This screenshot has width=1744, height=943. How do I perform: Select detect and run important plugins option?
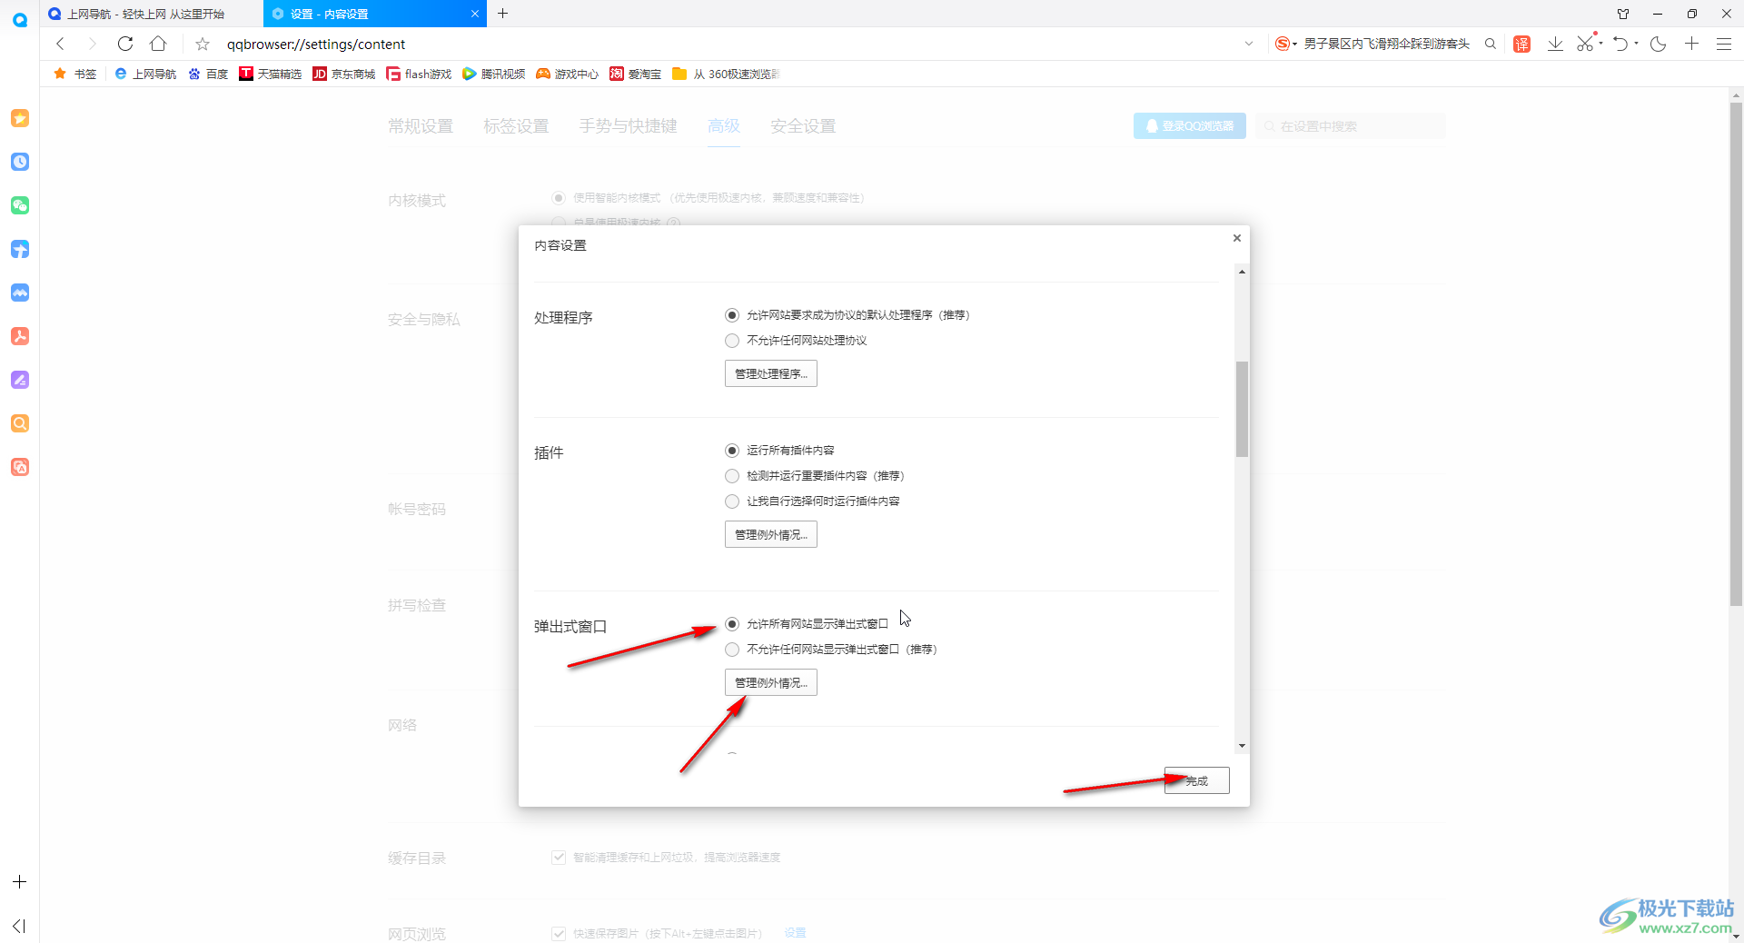[732, 476]
